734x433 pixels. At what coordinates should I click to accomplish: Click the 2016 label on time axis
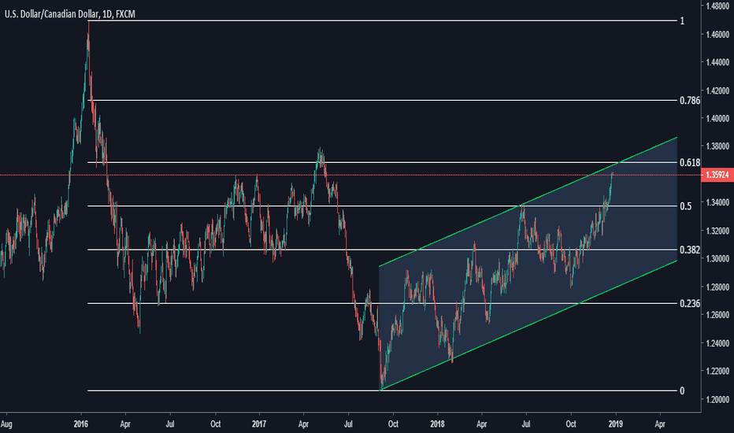pyautogui.click(x=81, y=424)
